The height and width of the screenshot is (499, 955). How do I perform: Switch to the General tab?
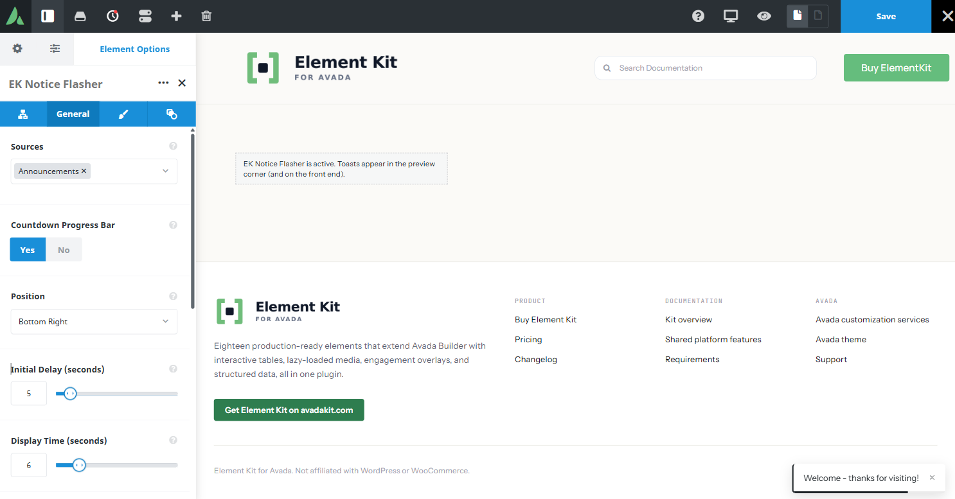(73, 114)
